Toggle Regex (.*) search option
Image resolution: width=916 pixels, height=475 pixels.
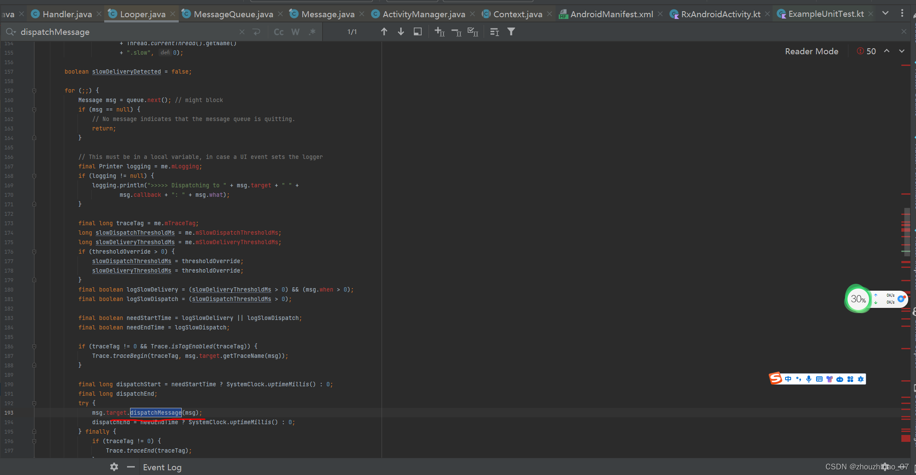coord(312,32)
